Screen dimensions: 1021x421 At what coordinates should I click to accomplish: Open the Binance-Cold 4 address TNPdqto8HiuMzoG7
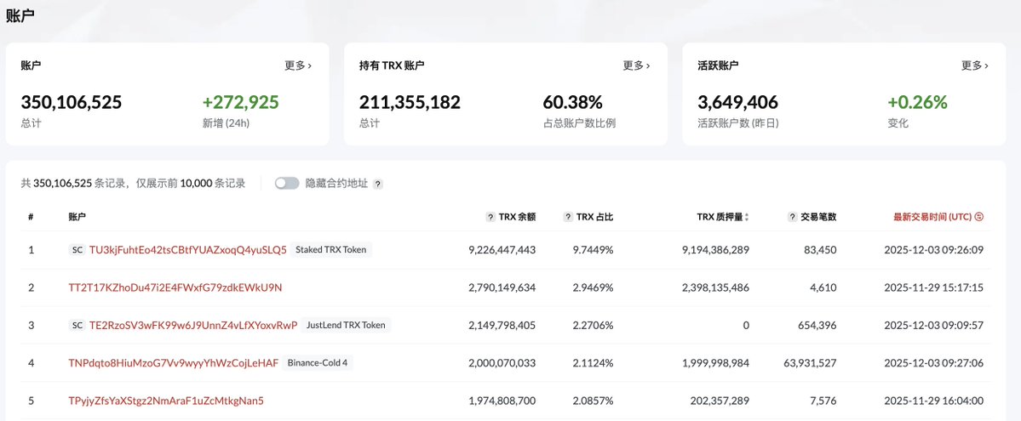pos(173,363)
